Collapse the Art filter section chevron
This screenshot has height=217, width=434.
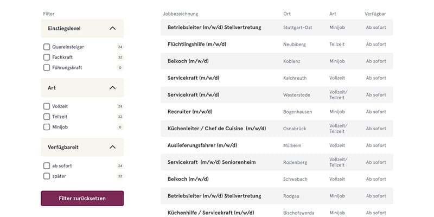click(112, 88)
